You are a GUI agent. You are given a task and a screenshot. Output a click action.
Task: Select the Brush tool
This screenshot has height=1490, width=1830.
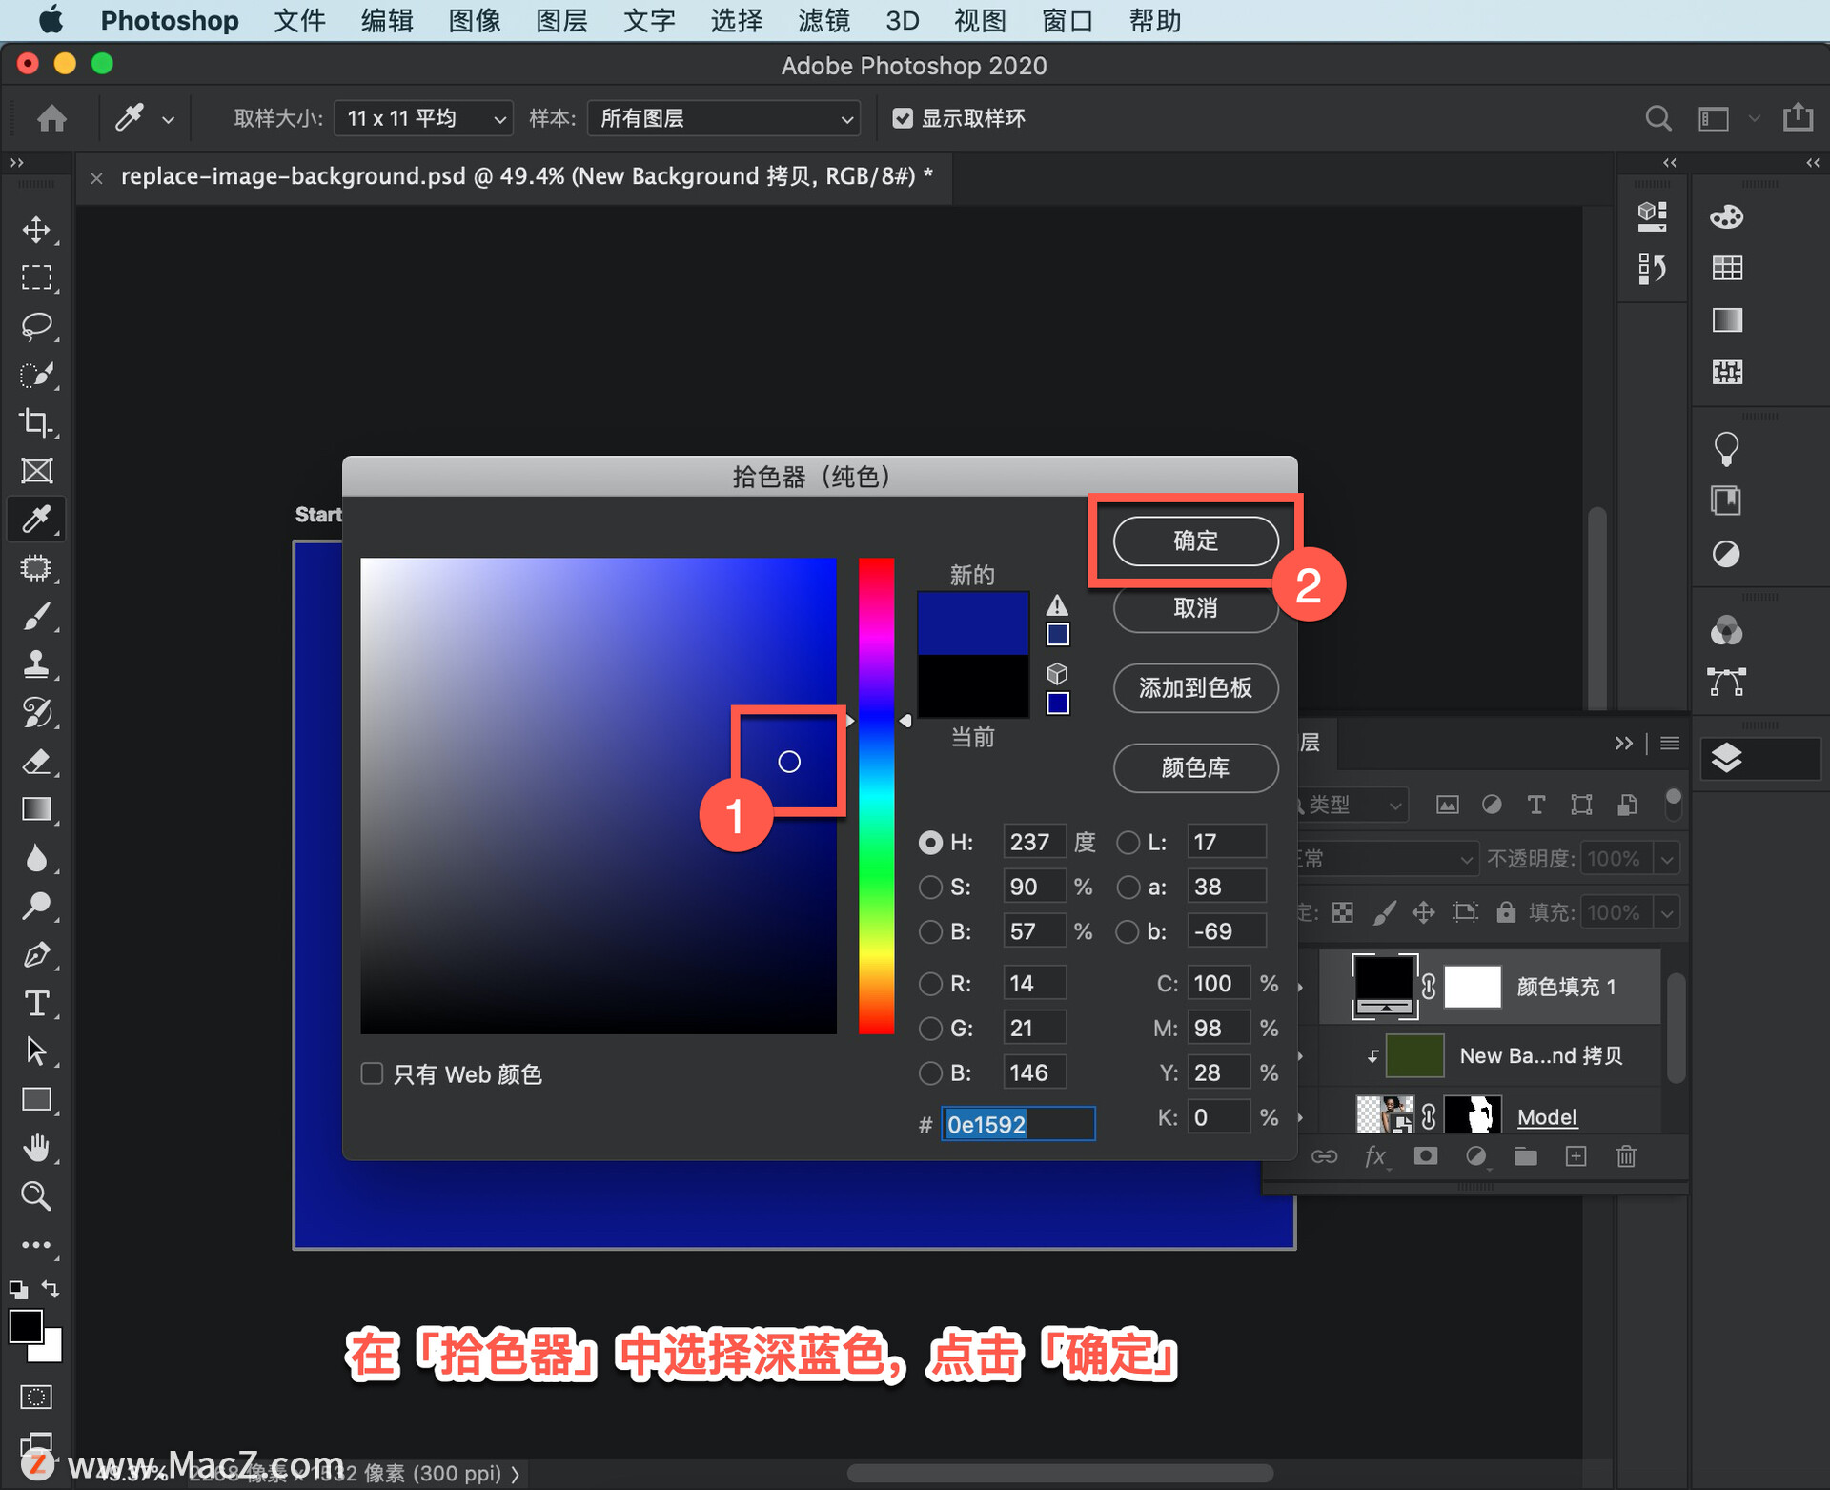coord(36,617)
